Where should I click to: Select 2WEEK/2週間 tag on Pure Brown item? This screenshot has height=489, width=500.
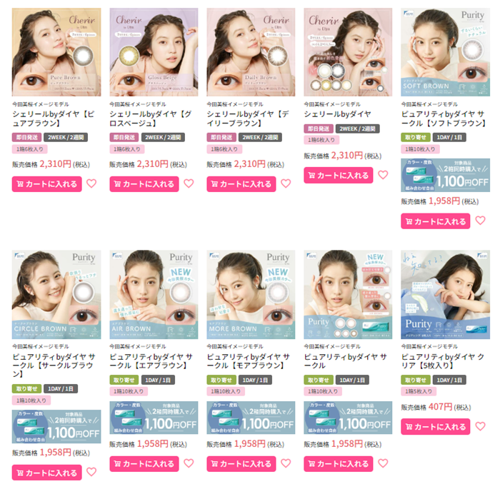66,137
